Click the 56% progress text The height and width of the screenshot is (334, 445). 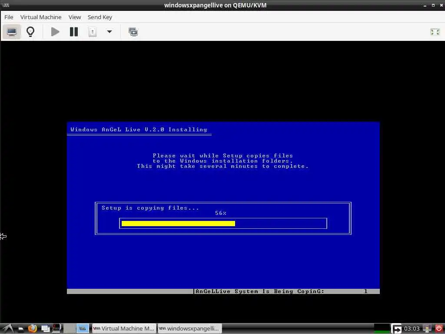click(x=220, y=213)
